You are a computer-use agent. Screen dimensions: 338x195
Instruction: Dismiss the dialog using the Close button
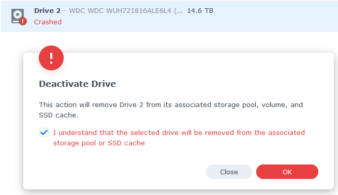coord(229,172)
